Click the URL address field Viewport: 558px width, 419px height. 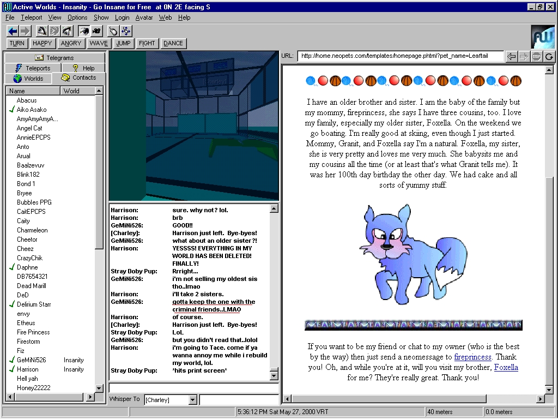[401, 56]
